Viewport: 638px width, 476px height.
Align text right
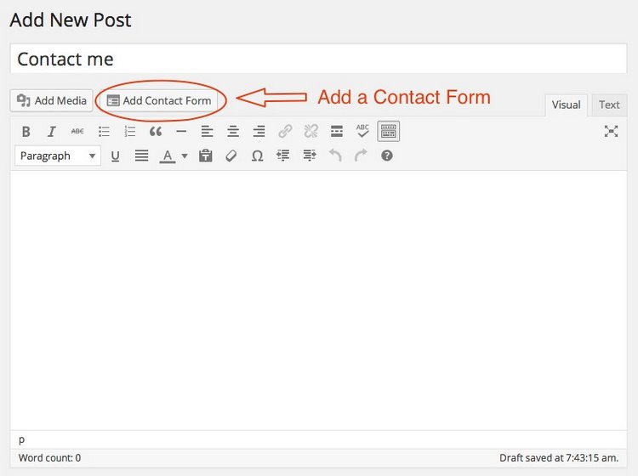(259, 131)
